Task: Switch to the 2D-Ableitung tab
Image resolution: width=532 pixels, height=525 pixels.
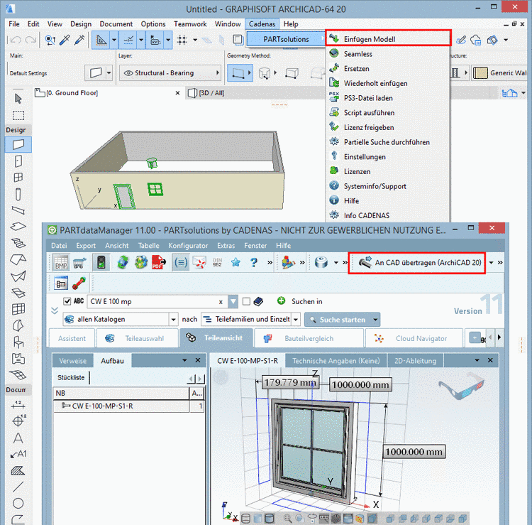Action: 415,361
